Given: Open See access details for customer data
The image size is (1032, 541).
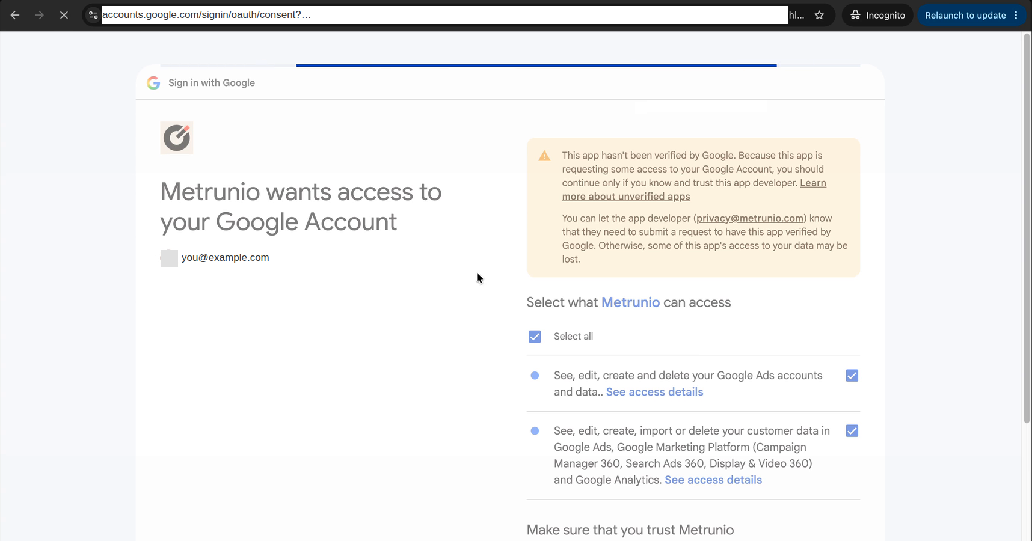Looking at the screenshot, I should pyautogui.click(x=713, y=480).
